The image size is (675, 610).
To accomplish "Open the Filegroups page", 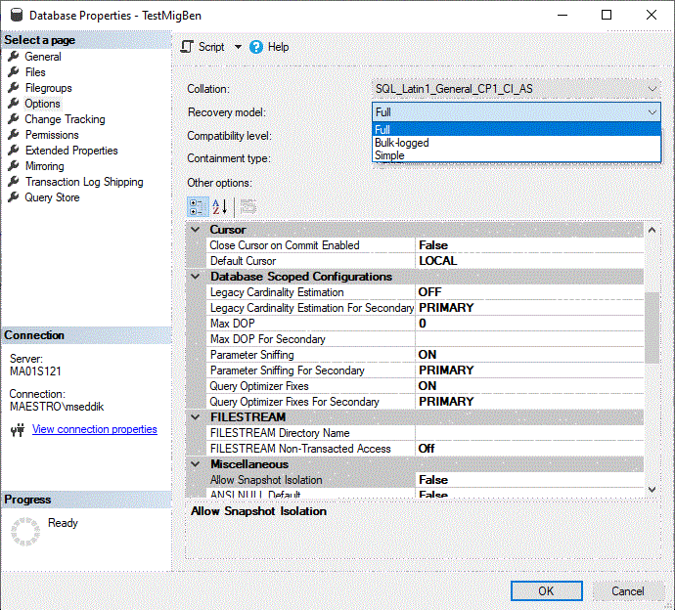I will coord(49,88).
